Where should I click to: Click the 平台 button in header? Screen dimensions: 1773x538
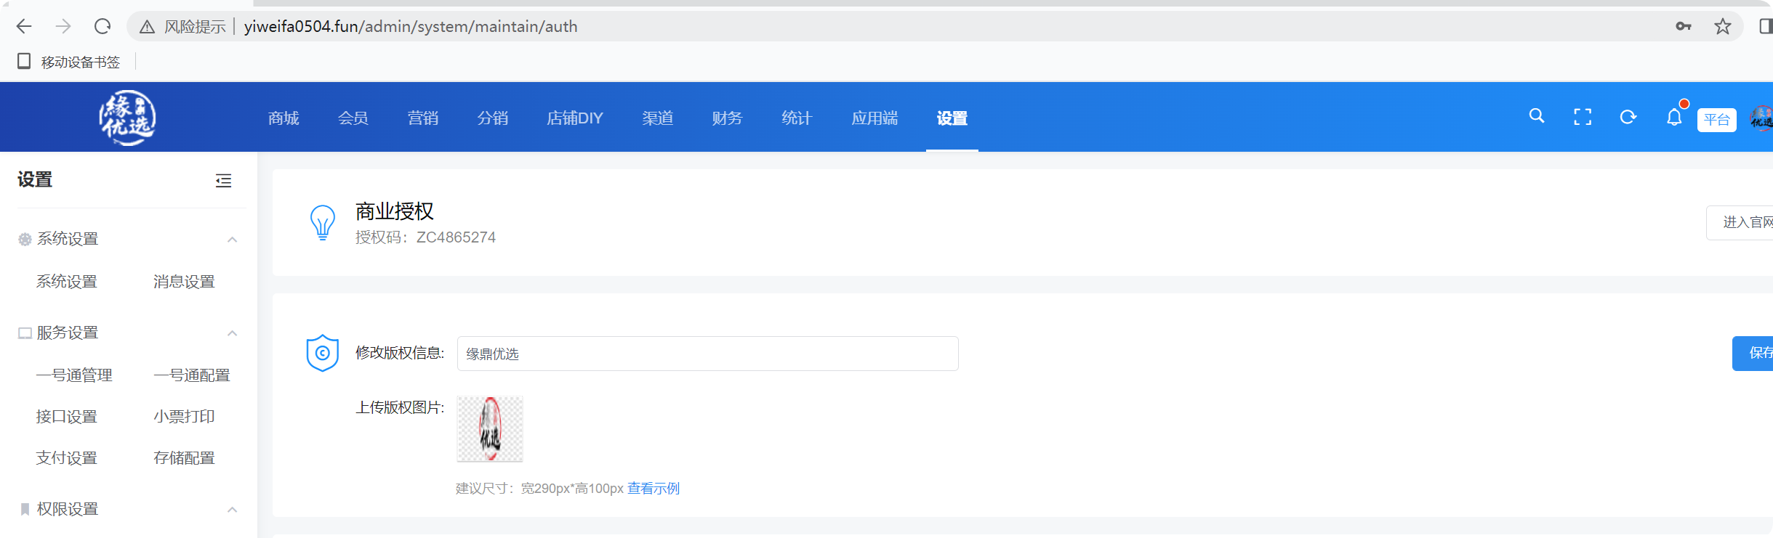(x=1716, y=120)
